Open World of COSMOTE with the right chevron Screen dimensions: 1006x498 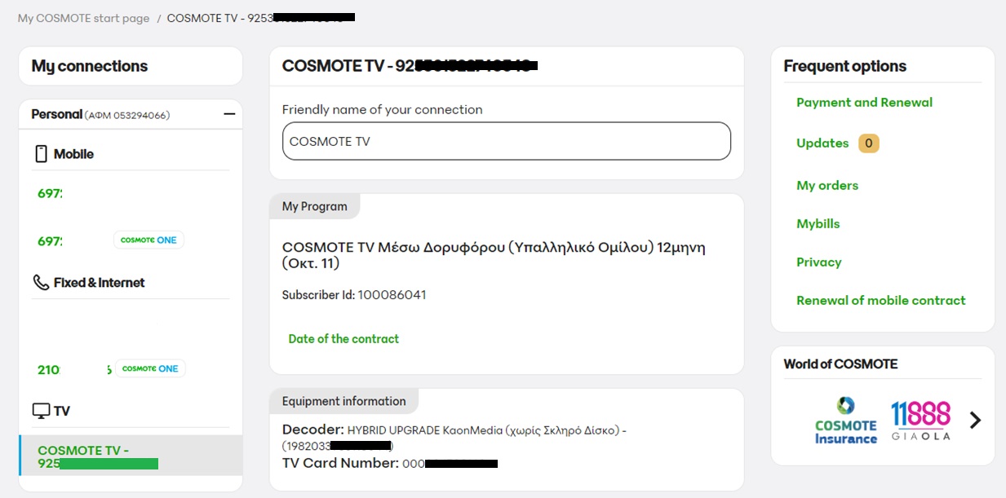[x=975, y=420]
